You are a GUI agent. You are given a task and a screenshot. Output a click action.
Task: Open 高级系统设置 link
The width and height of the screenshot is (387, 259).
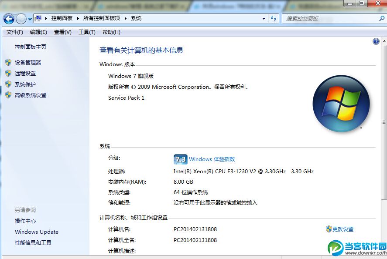[31, 95]
